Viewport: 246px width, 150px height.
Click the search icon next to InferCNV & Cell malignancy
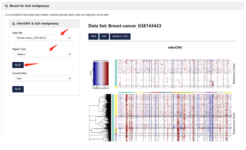coord(14,24)
